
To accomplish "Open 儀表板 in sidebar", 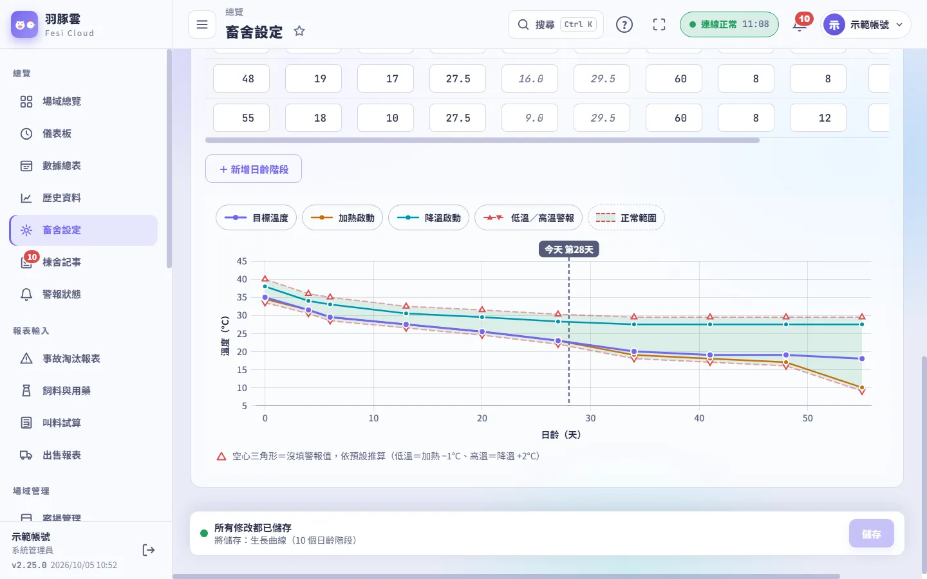I will coord(84,134).
